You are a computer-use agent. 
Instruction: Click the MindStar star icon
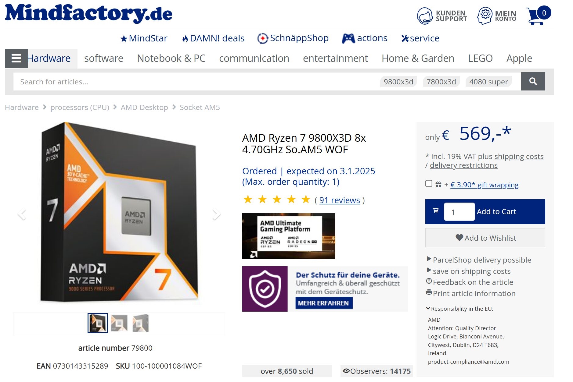(x=124, y=39)
